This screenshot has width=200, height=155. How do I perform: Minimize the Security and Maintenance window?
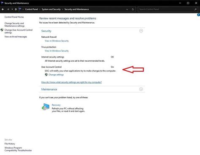pyautogui.click(x=180, y=3)
